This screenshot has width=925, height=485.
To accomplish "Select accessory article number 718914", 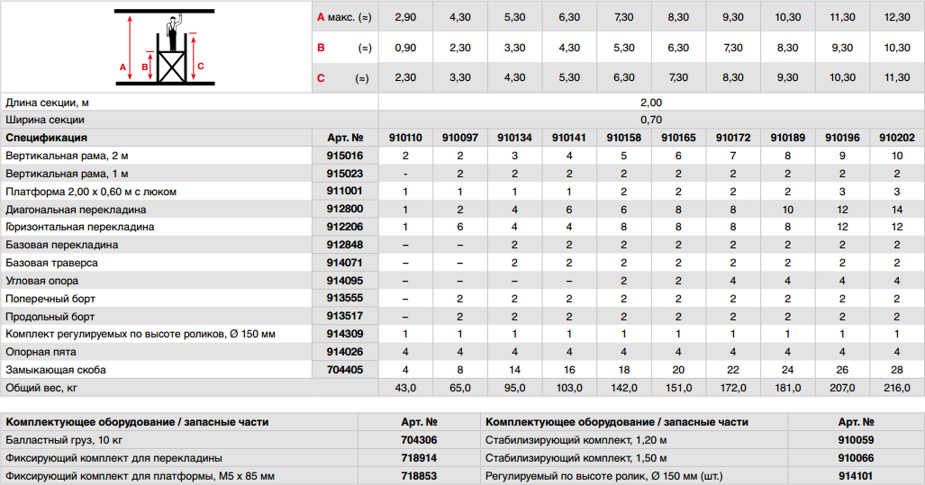I will tap(419, 458).
